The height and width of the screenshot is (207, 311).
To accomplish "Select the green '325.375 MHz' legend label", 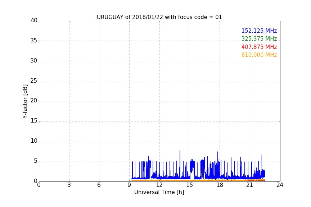I will [x=259, y=38].
